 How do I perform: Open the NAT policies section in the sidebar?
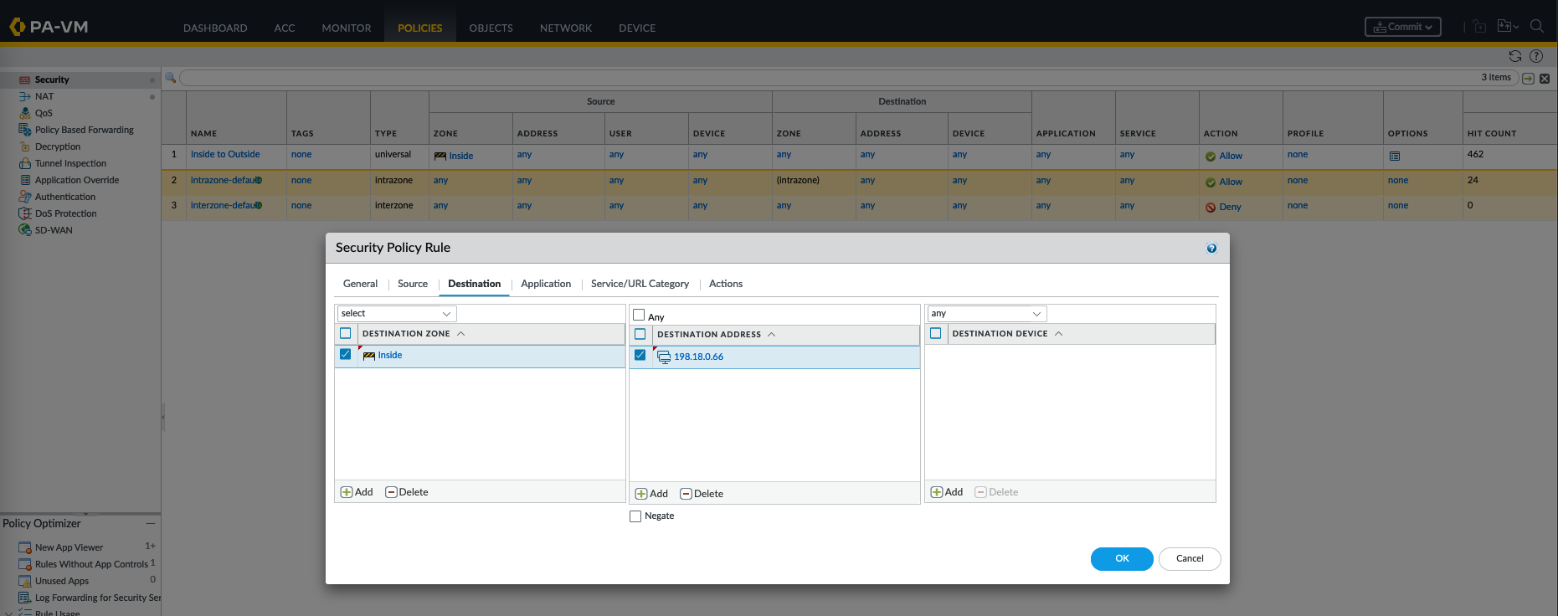[44, 96]
